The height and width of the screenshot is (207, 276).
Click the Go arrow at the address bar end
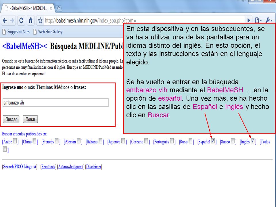[x=249, y=20]
